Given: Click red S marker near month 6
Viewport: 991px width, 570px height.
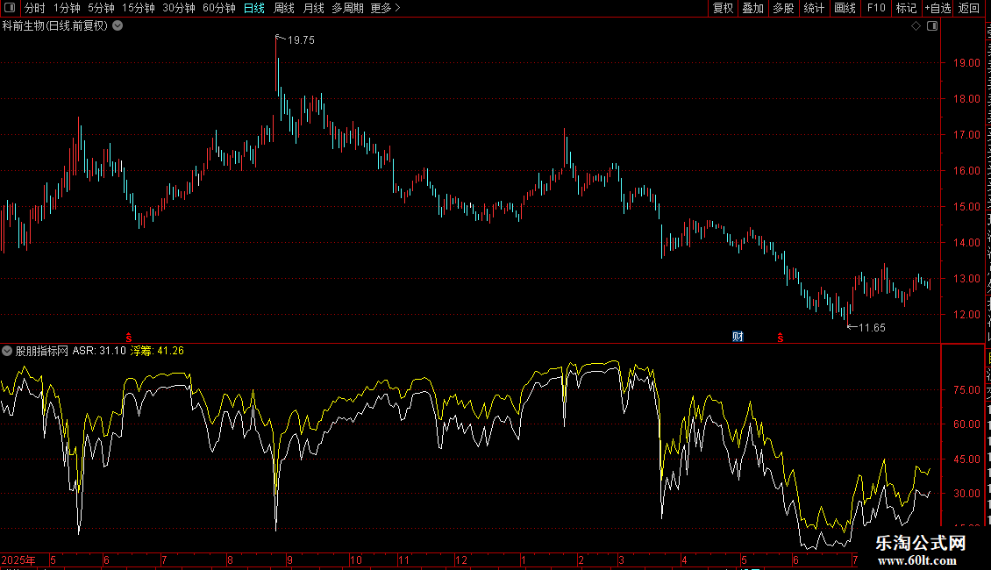Looking at the screenshot, I should (x=129, y=338).
